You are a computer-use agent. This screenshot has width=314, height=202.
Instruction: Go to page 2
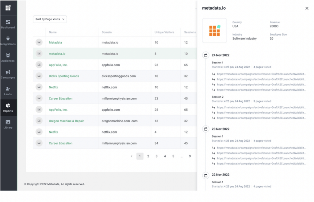(x=148, y=156)
